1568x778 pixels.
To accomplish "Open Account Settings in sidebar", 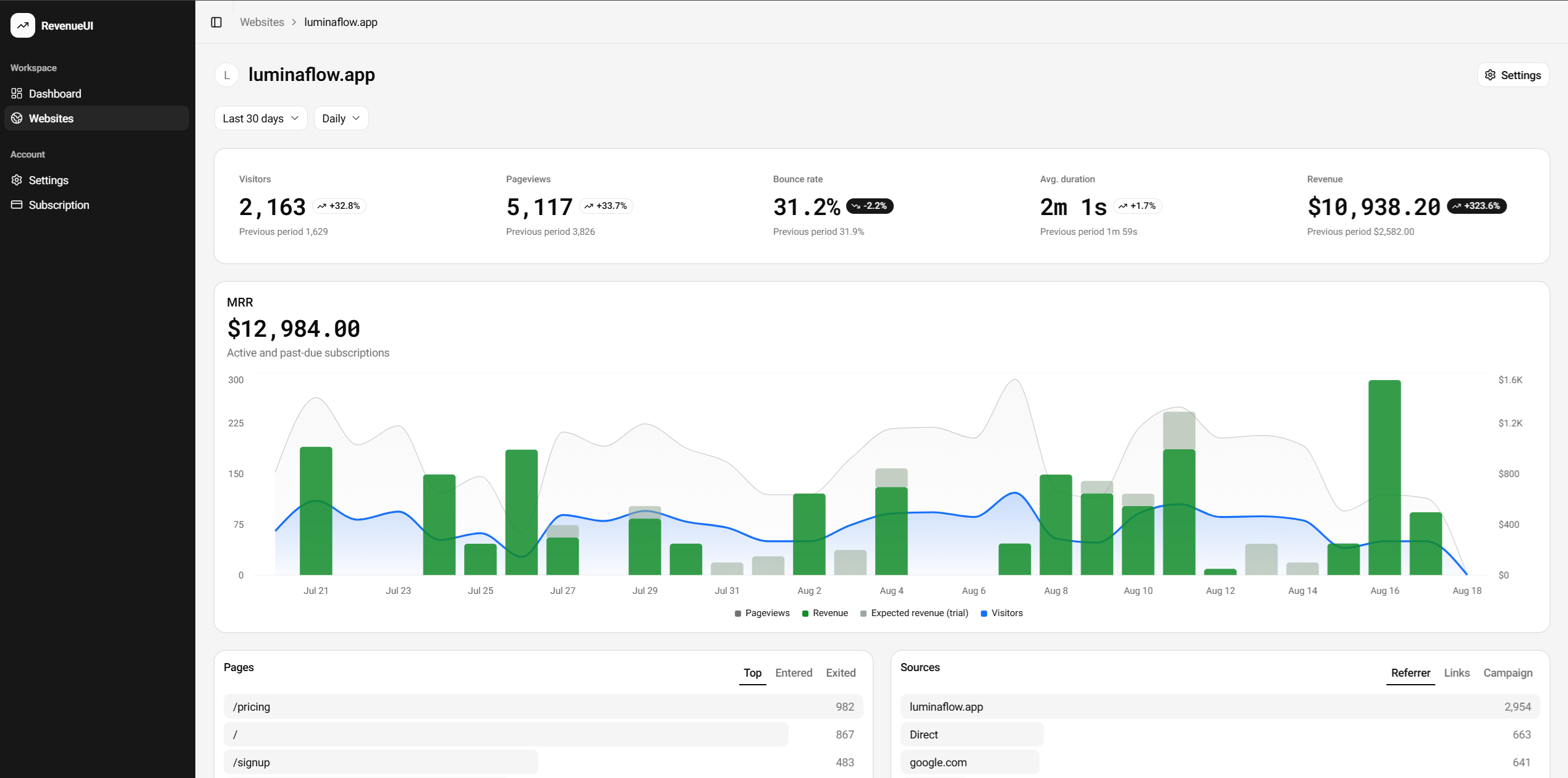I will (x=96, y=180).
